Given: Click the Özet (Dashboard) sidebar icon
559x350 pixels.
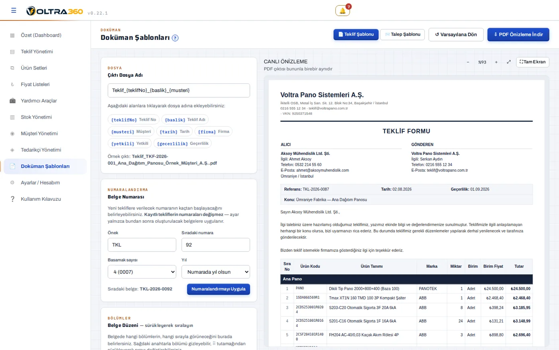Looking at the screenshot, I should (x=12, y=36).
